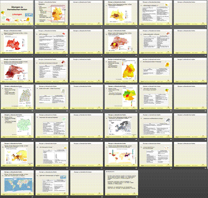Image resolution: width=208 pixels, height=198 pixels.
Task: Click slide 4 with the yellow-orange city map
Action: click(x=121, y=13)
